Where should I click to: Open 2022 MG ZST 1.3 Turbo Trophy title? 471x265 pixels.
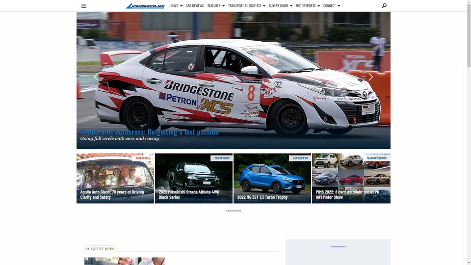click(262, 197)
